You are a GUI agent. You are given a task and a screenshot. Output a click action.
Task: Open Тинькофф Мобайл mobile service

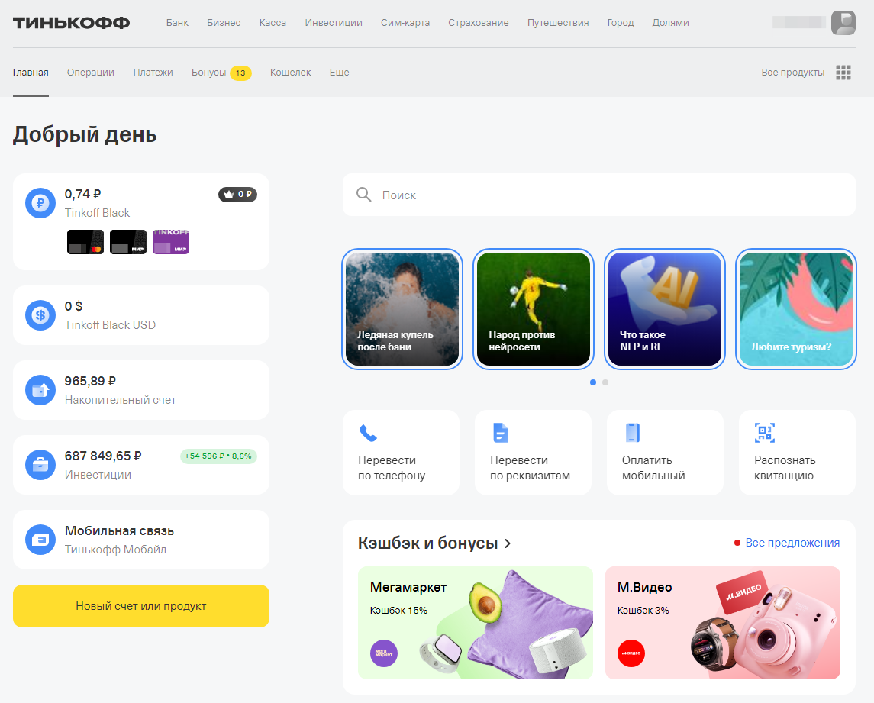point(141,540)
